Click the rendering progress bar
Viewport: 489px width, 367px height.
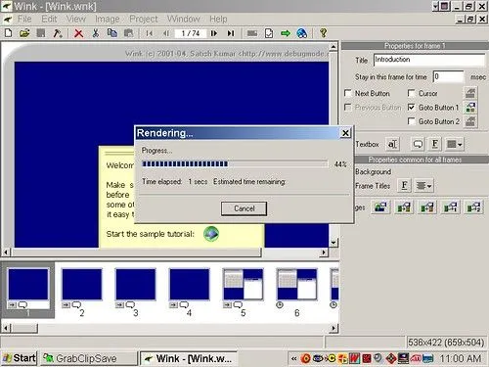235,163
